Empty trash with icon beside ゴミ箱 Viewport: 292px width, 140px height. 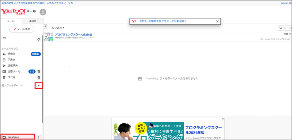coord(38,77)
